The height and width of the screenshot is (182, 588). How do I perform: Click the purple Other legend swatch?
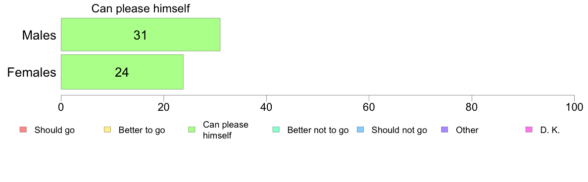444,130
